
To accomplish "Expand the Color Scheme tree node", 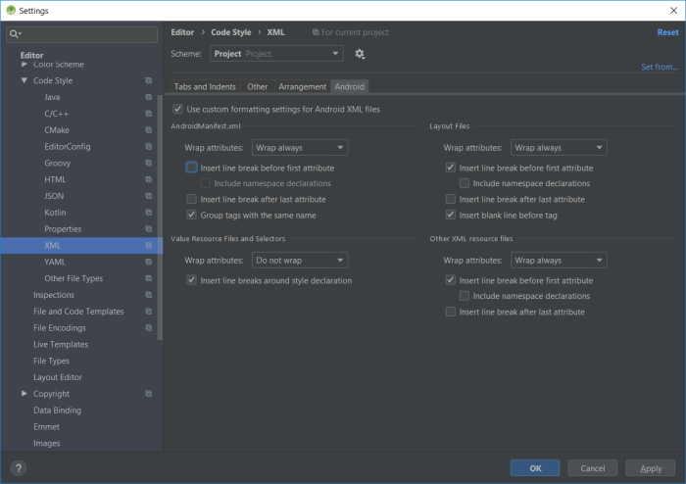I will coord(24,65).
